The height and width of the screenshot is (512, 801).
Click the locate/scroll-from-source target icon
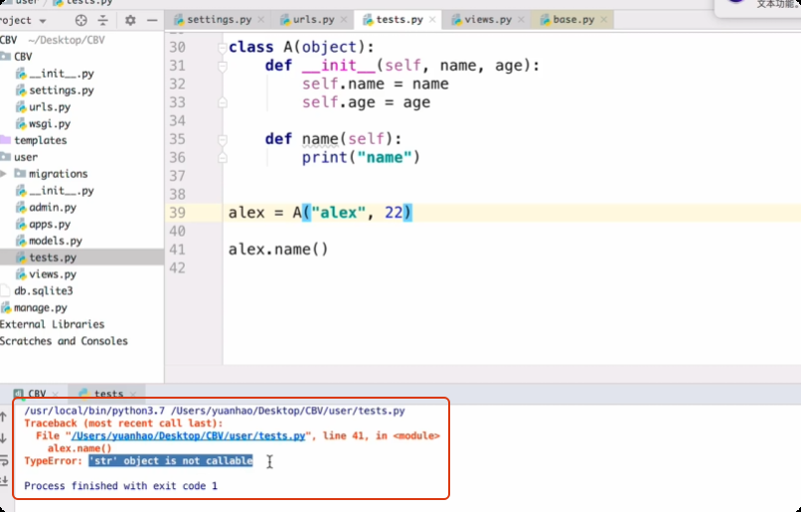click(80, 21)
